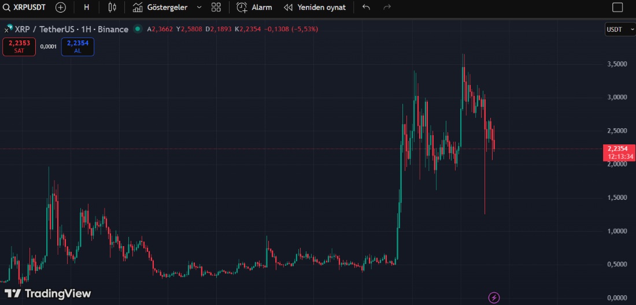Screen dimensions: 636x305
Task: Undo the last chart action
Action: pyautogui.click(x=366, y=8)
